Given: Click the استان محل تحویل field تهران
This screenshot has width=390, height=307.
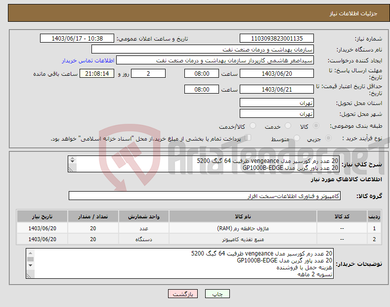Looking at the screenshot, I should tap(277, 102).
